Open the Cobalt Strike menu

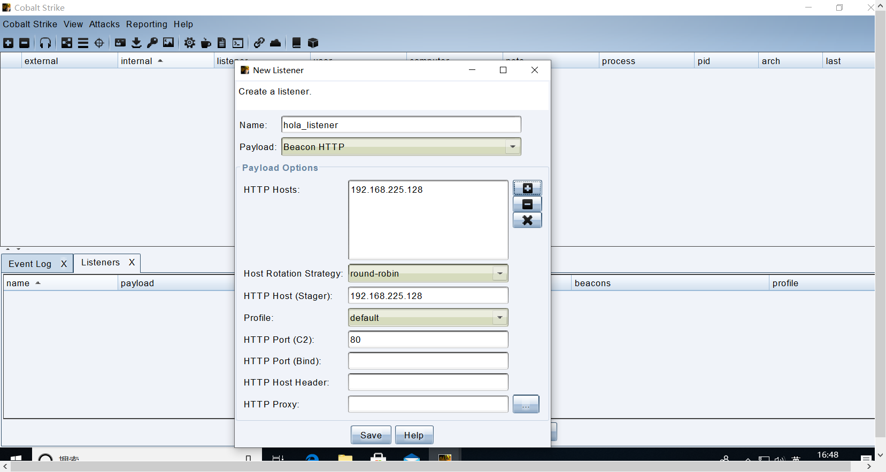[x=30, y=24]
